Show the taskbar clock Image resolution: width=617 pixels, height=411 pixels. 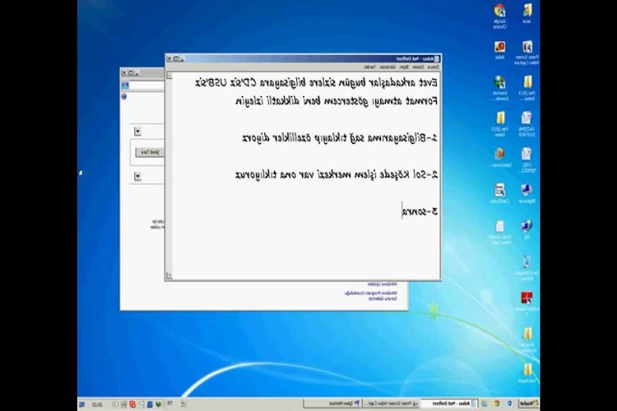(x=97, y=404)
